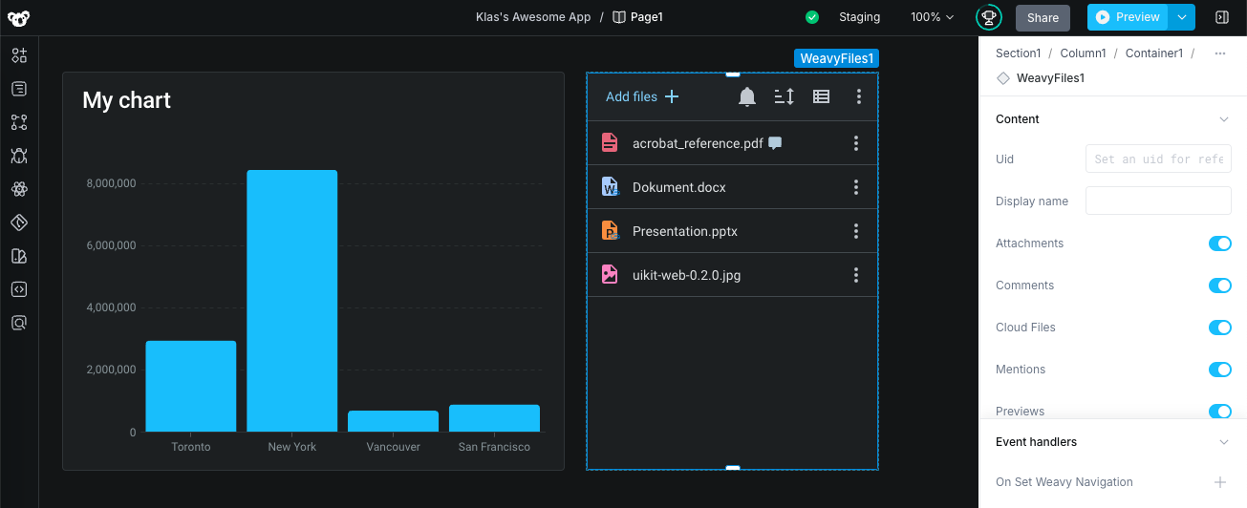Open Dokument.docx file row
The image size is (1247, 508).
(732, 187)
